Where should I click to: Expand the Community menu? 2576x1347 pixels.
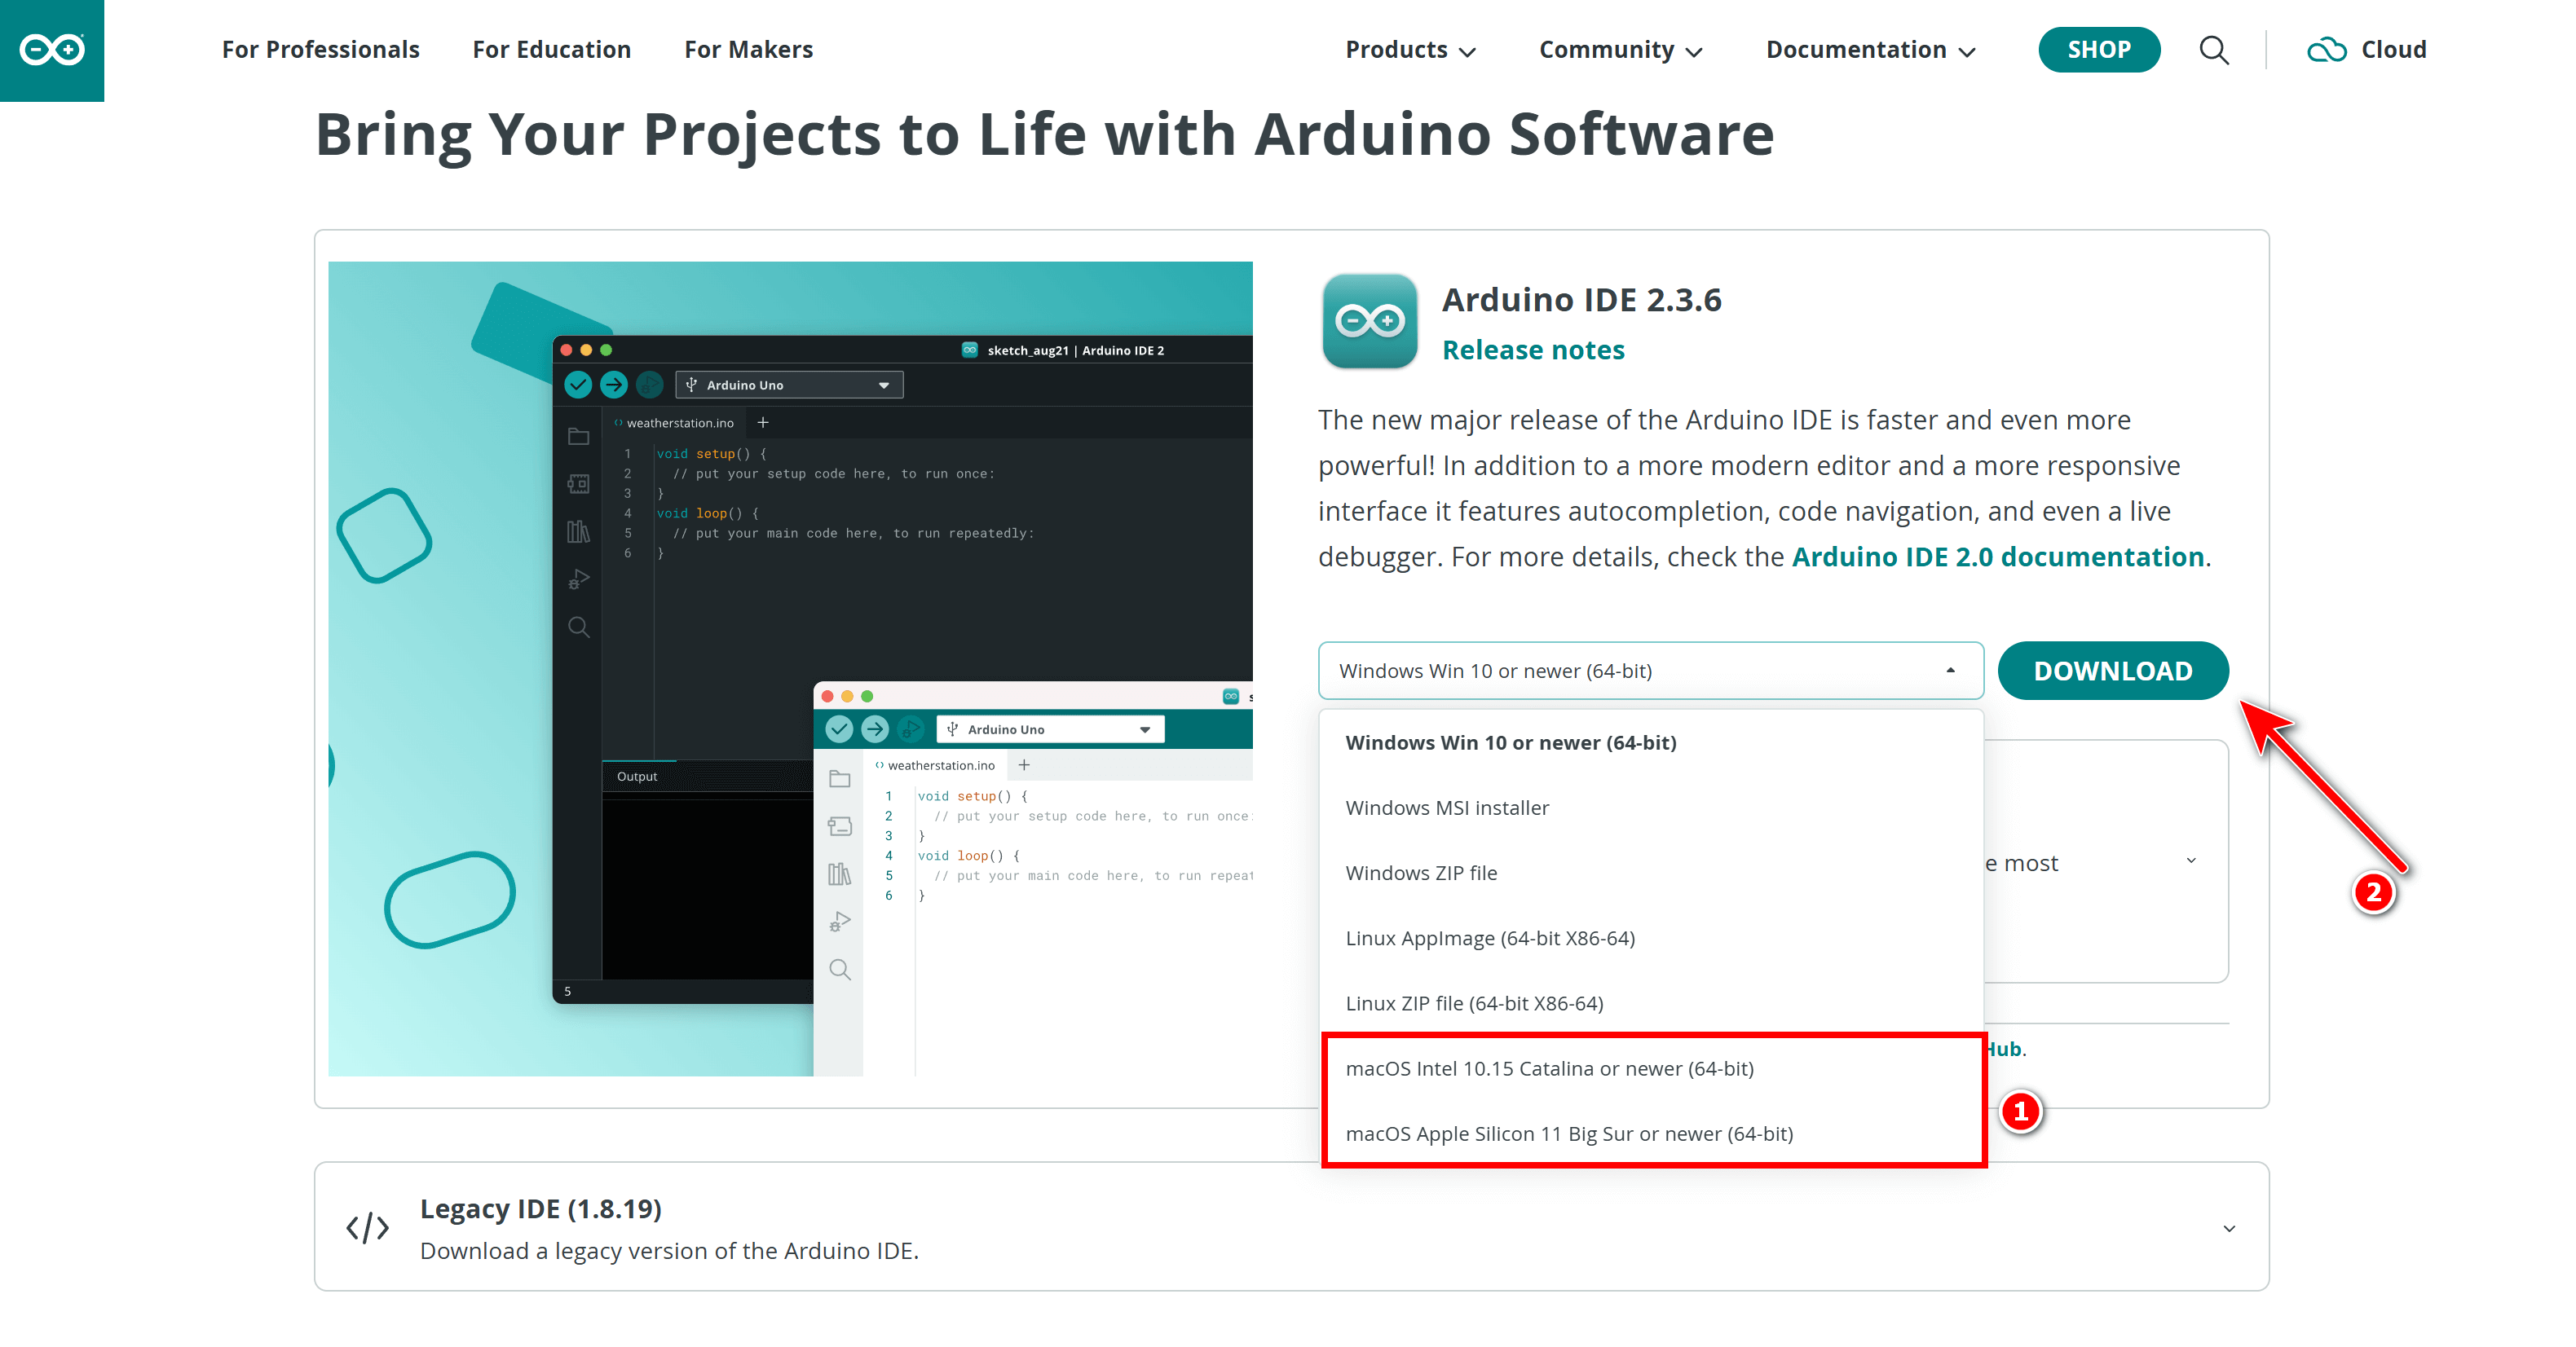click(1620, 50)
